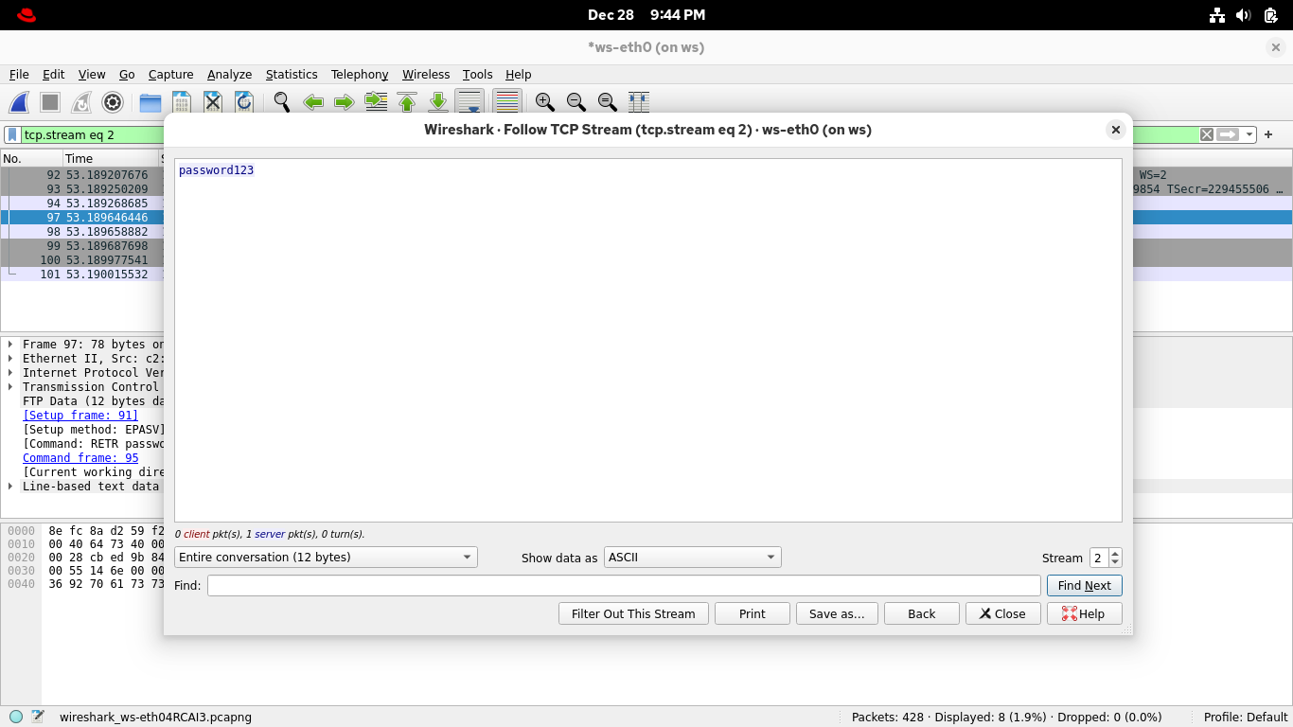The width and height of the screenshot is (1293, 727).
Task: Open the Show data as ASCII dropdown
Action: tap(692, 558)
